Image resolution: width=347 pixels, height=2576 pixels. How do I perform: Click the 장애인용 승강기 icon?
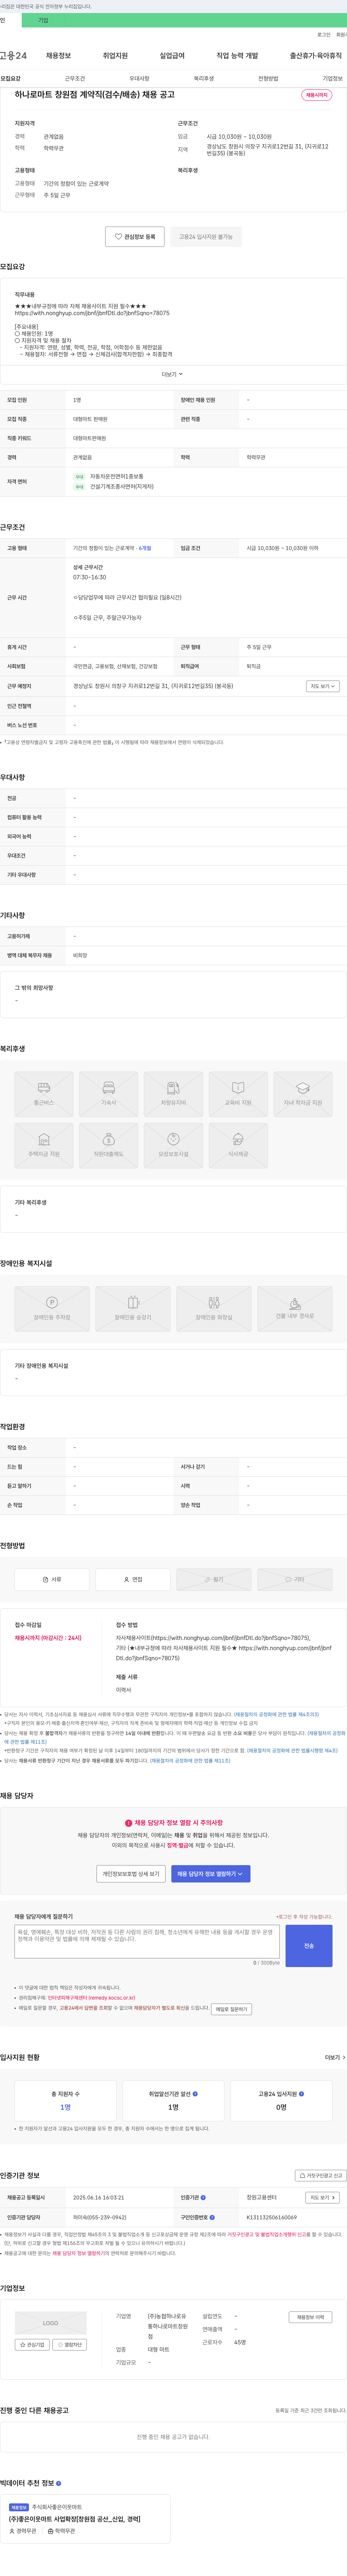(133, 1309)
